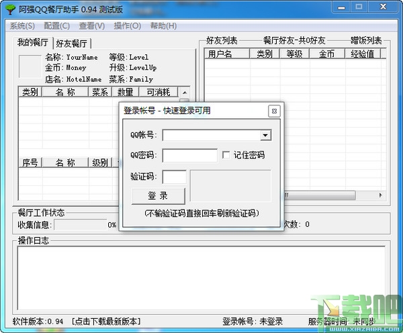Open the 查看(V) menu
Viewport: 403px width, 333px height.
point(92,26)
